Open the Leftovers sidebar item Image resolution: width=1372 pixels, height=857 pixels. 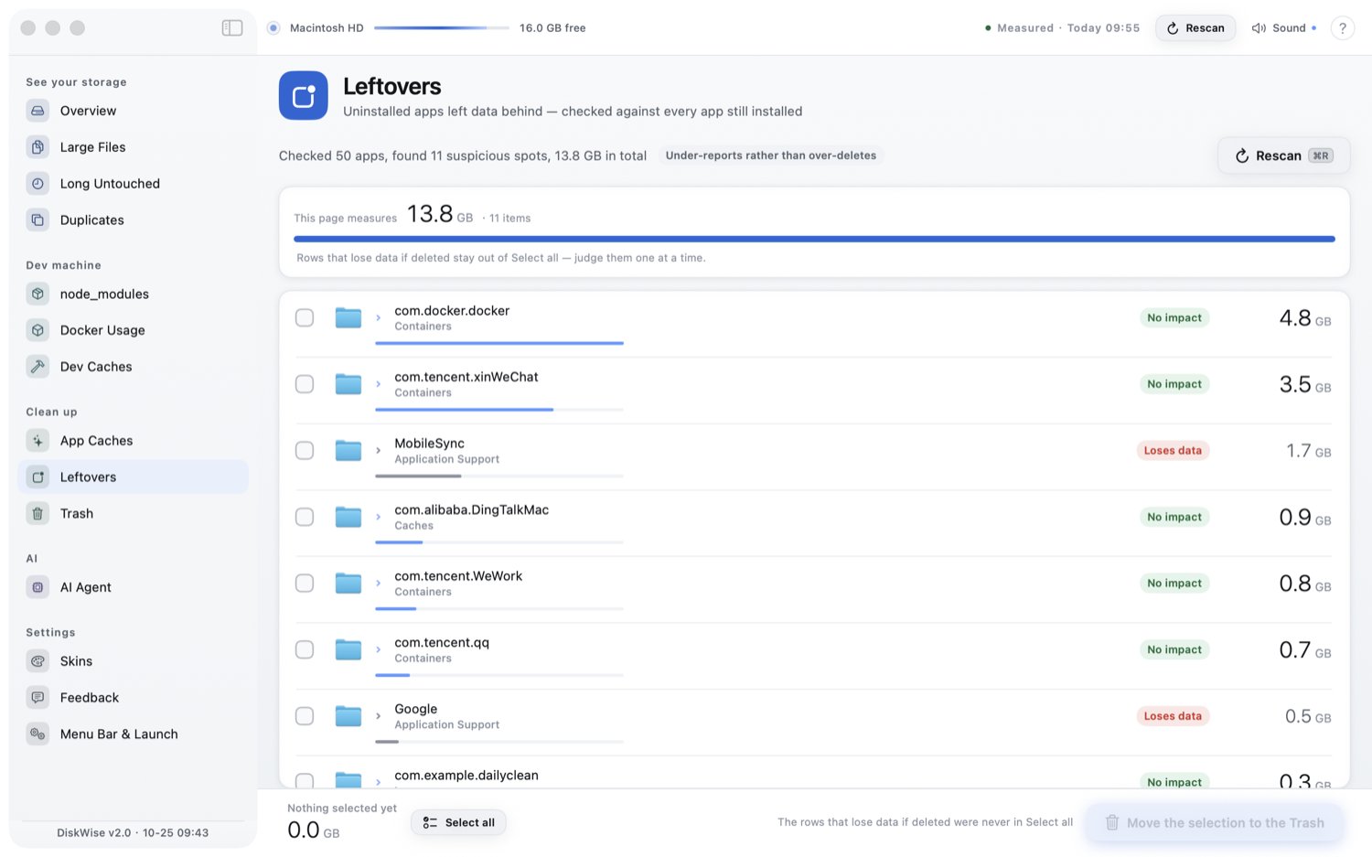click(x=133, y=477)
